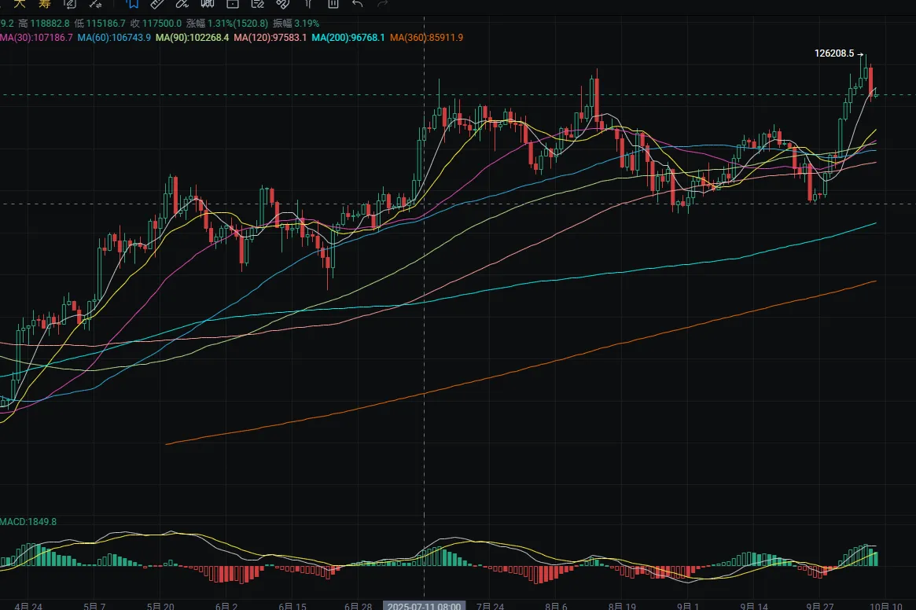Select the orange MA(360) indicator label
916x610 pixels.
(426, 37)
